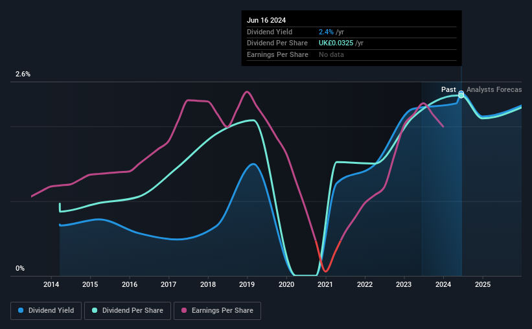Screen dimensions: 532x329
Task: Click the Past region label
Action: tap(448, 89)
